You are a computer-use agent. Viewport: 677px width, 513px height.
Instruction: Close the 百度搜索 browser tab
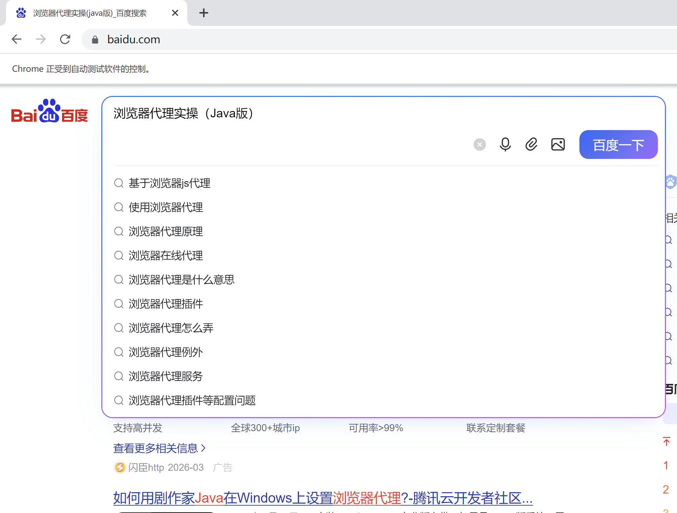coord(175,13)
